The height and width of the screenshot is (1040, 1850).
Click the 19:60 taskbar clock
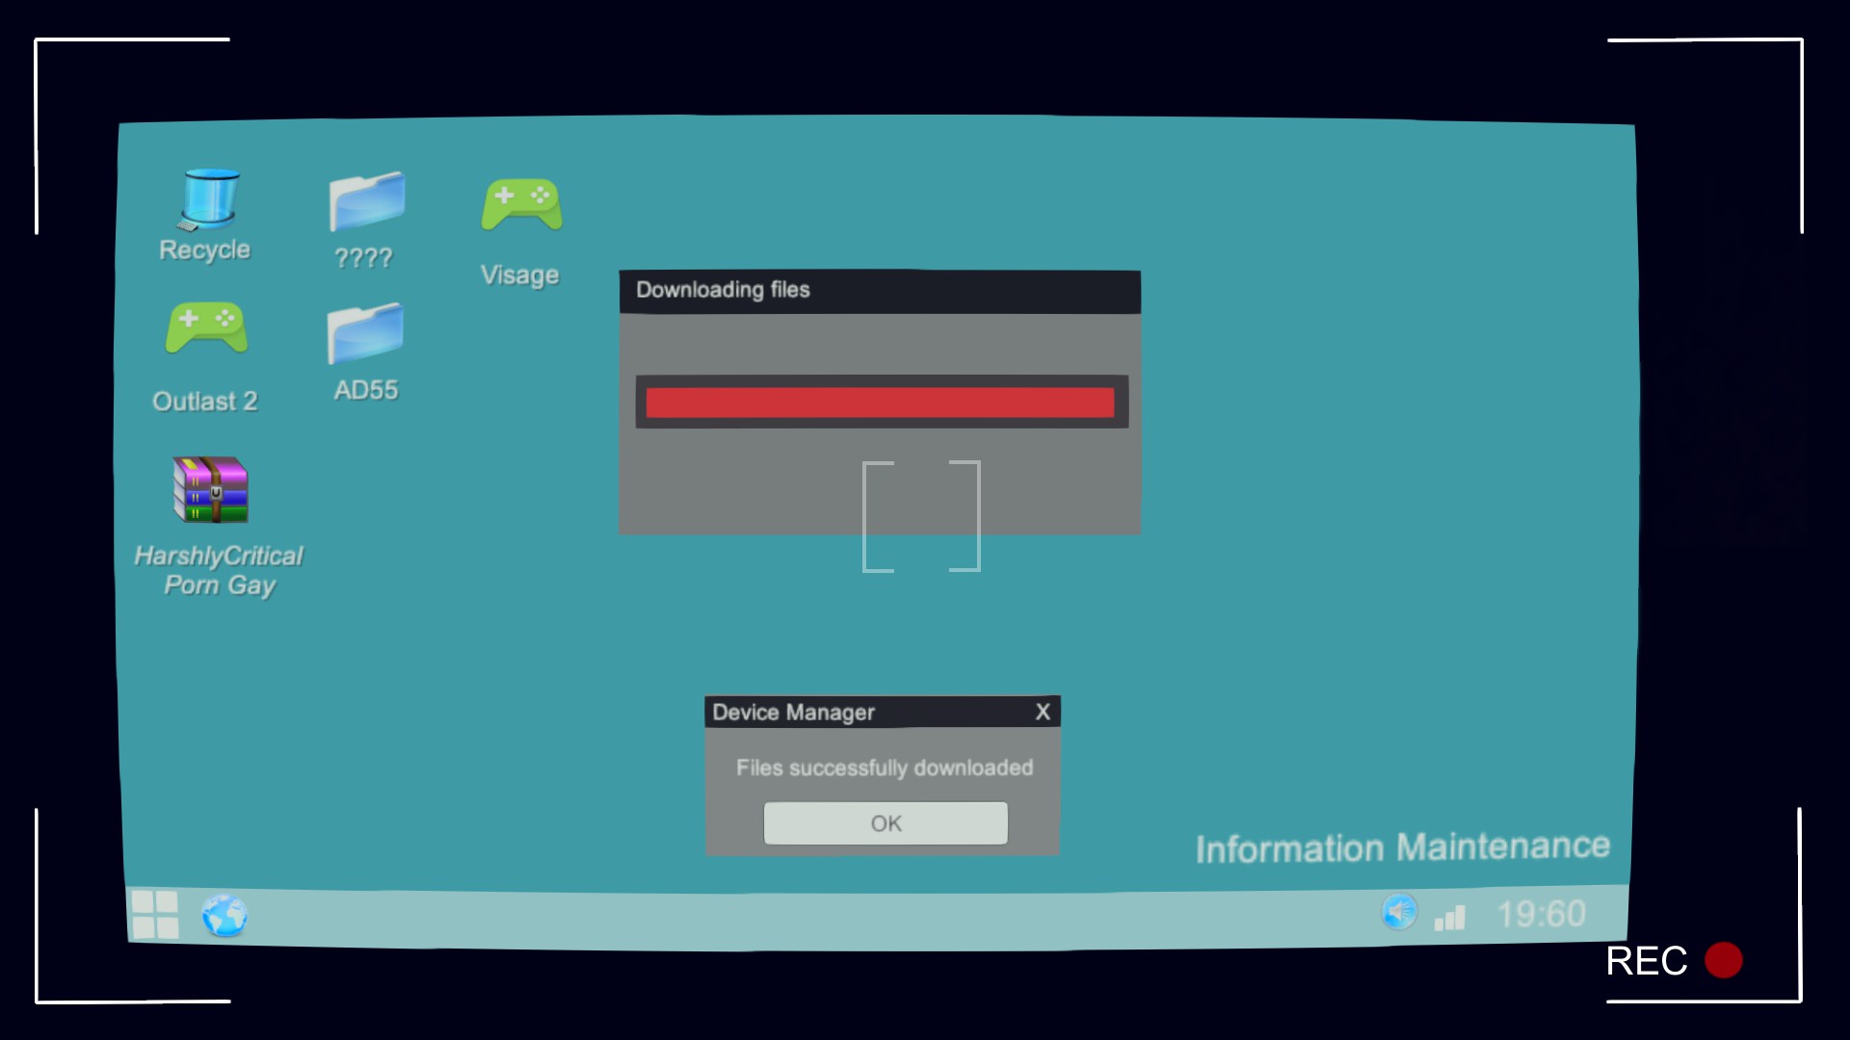(1541, 914)
